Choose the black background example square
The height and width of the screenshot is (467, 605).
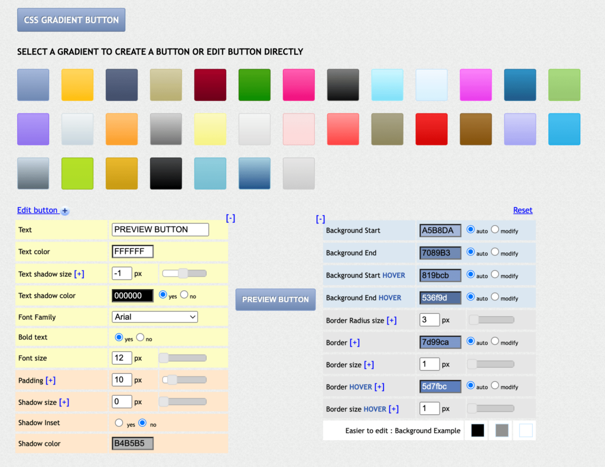pyautogui.click(x=477, y=431)
